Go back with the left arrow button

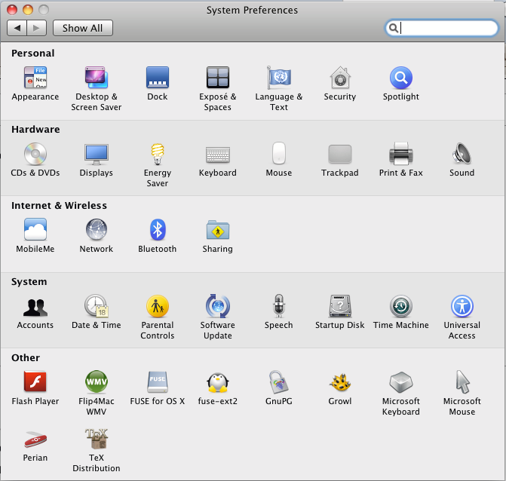click(x=17, y=28)
